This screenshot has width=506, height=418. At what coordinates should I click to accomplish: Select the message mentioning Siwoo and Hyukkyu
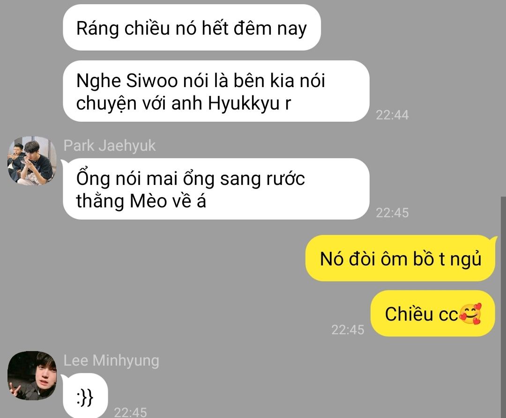[x=216, y=91]
